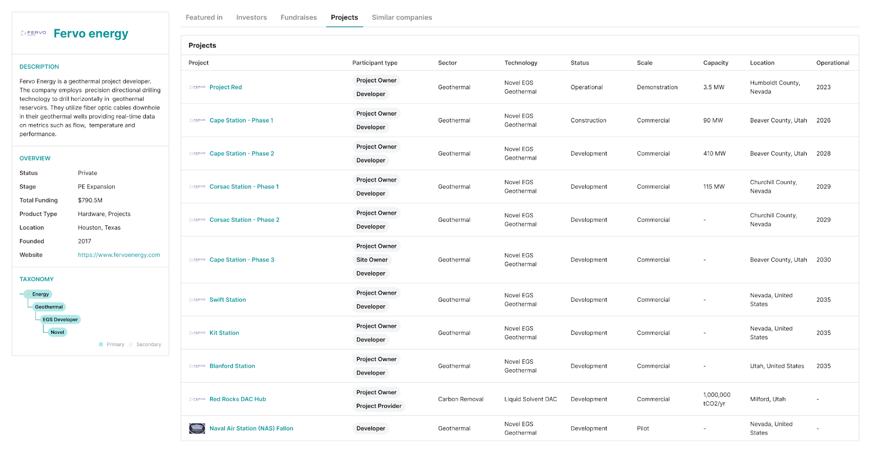Image resolution: width=871 pixels, height=453 pixels.
Task: Click Developer tag in Naval Air Station row
Action: click(x=371, y=428)
